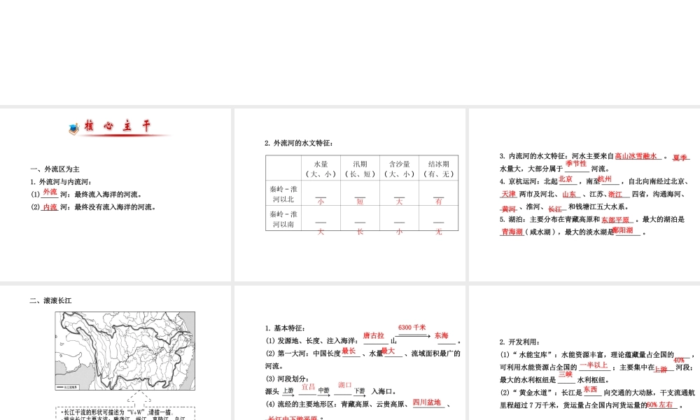Click red answer 长 in the 汛期 column
Image resolution: width=700 pixels, height=420 pixels.
[x=360, y=232]
